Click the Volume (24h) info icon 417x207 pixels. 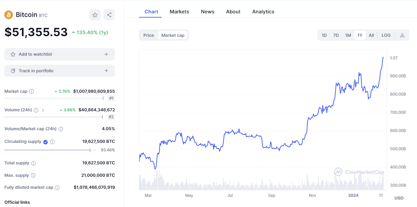[36, 110]
